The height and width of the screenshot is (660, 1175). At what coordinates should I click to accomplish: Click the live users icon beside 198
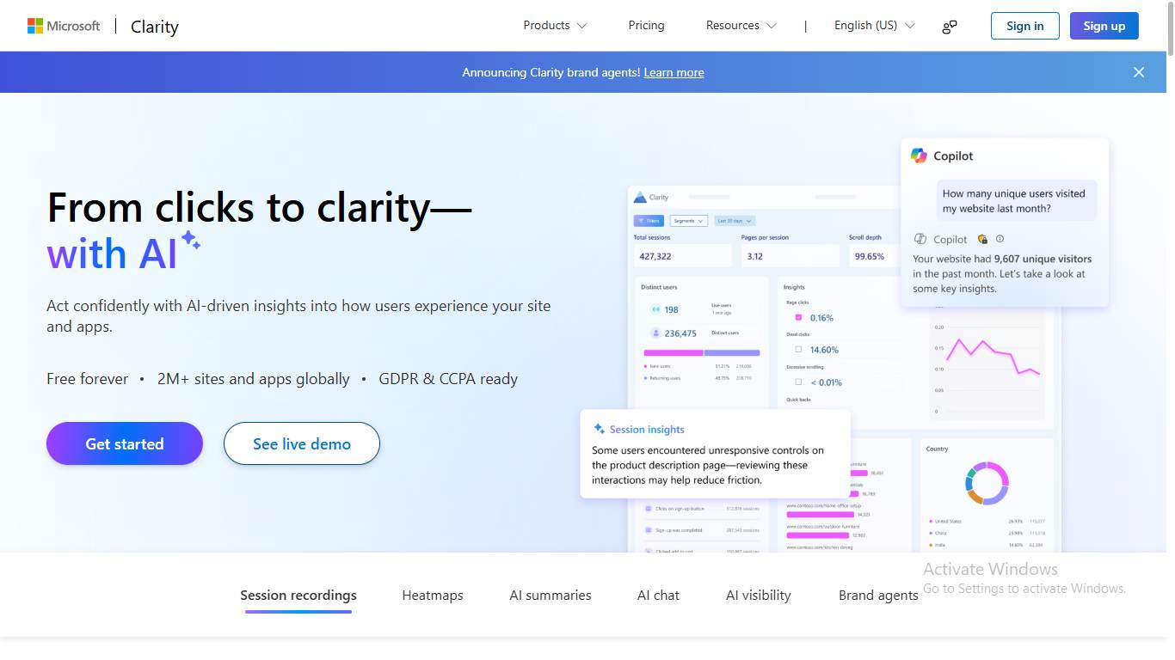tap(655, 309)
